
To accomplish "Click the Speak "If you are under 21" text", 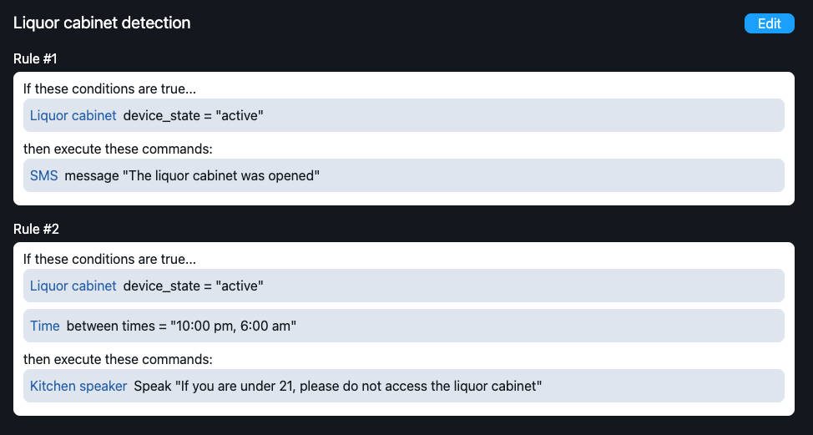I will 338,386.
